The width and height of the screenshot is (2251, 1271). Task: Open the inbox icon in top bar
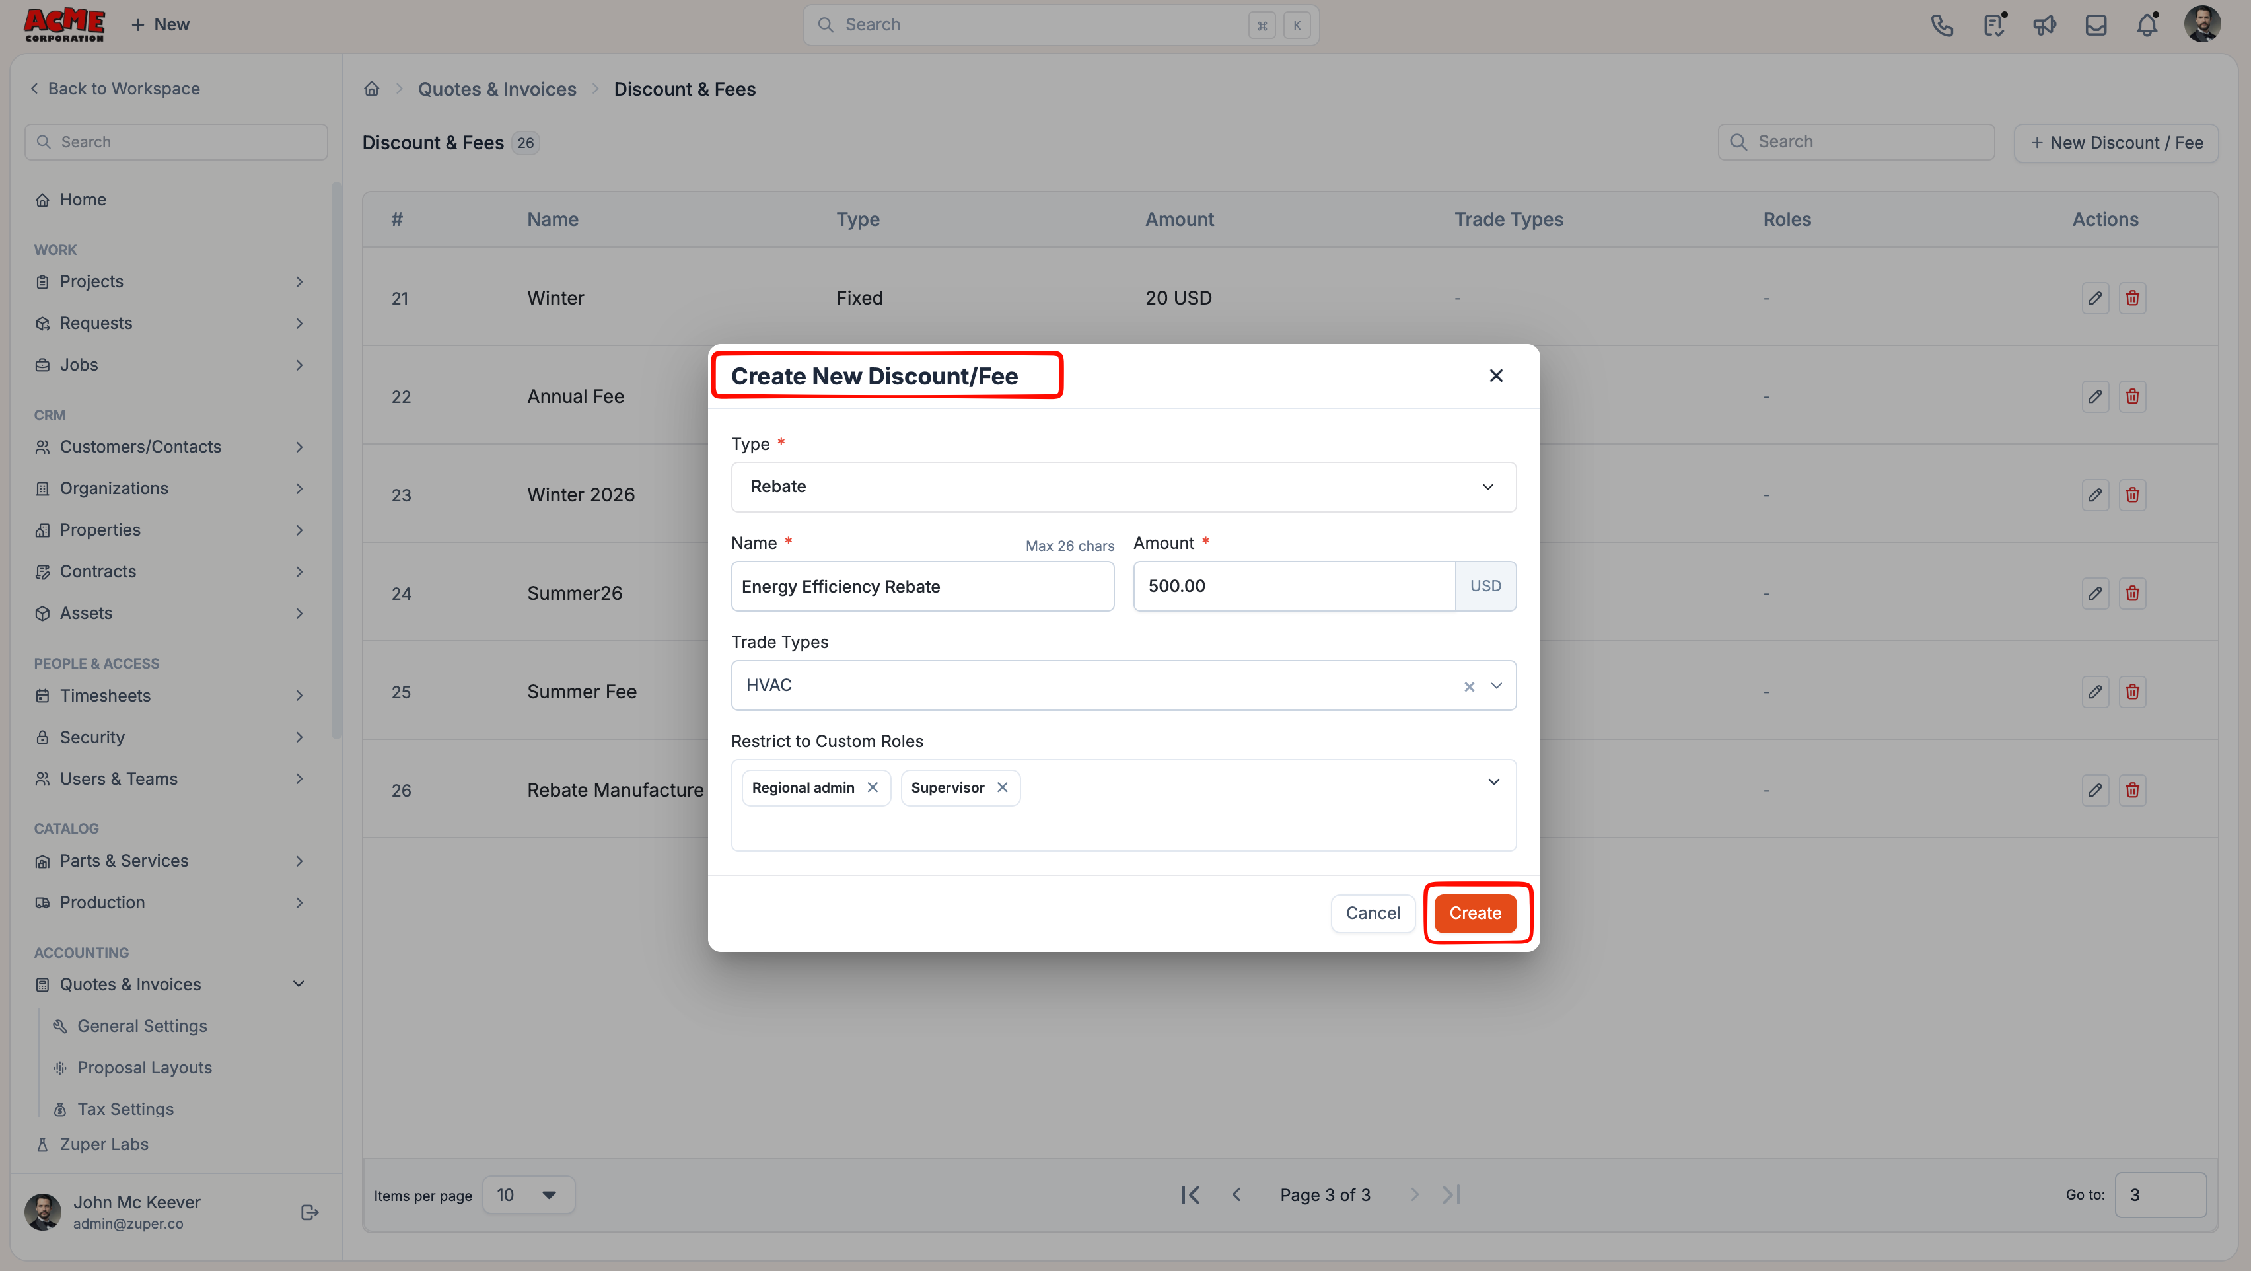2096,25
